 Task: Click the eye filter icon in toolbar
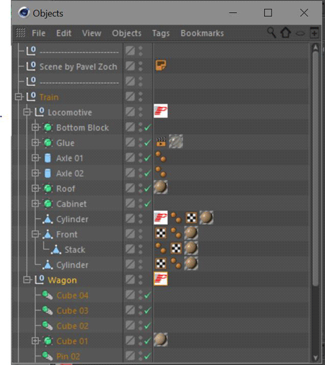301,34
